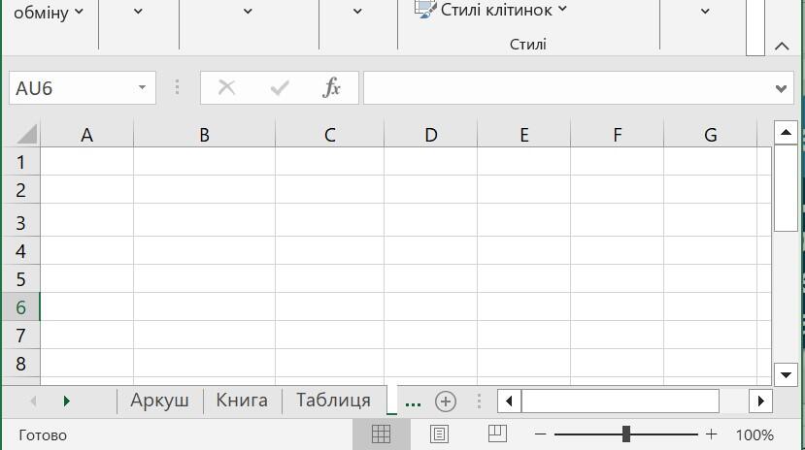Open the Name Box dropdown arrow
Viewport: 805px width, 450px height.
142,87
